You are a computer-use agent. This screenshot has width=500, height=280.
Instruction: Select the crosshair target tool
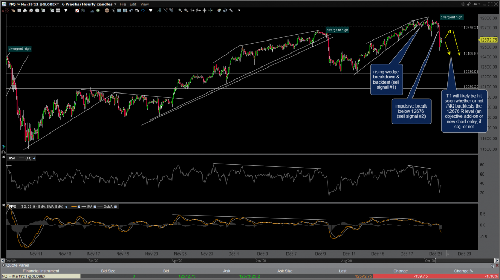(x=107, y=10)
